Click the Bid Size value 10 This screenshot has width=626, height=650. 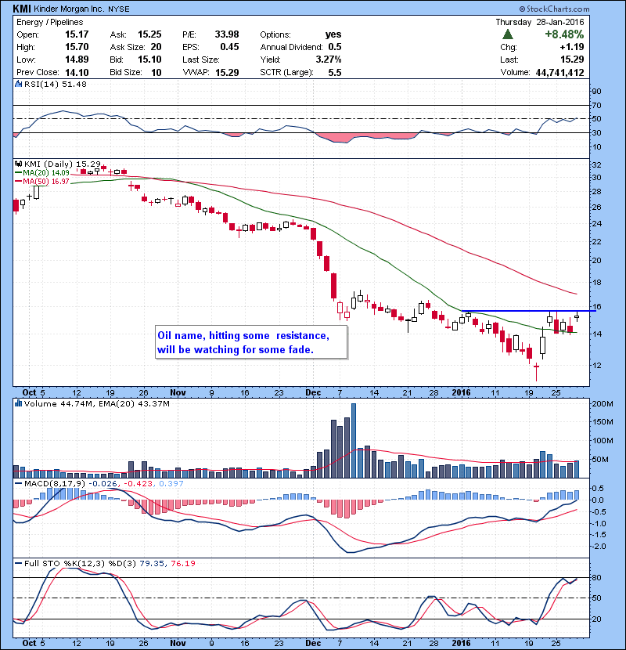pyautogui.click(x=156, y=73)
